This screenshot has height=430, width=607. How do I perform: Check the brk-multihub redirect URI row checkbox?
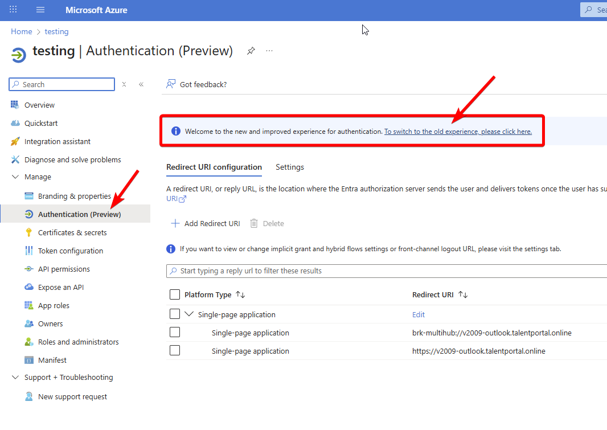pyautogui.click(x=175, y=332)
